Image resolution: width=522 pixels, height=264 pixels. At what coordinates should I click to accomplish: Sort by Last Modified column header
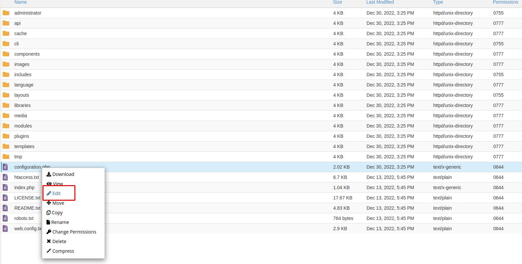click(x=380, y=2)
